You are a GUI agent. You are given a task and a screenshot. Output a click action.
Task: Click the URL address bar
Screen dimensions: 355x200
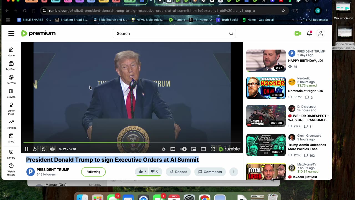[163, 11]
